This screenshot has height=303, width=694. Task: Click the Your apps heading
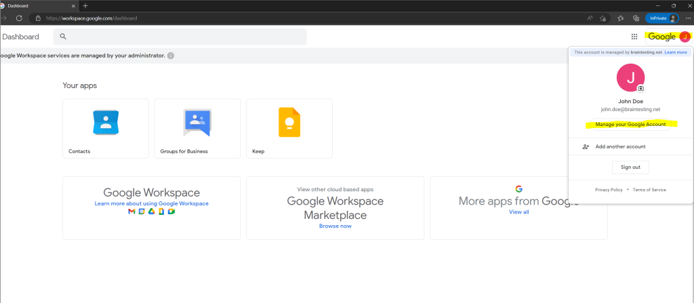pyautogui.click(x=80, y=85)
